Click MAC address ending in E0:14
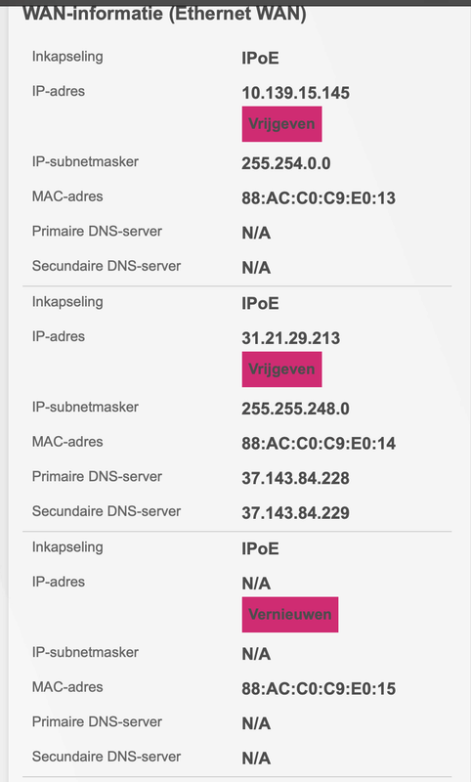The width and height of the screenshot is (471, 782). [x=319, y=444]
